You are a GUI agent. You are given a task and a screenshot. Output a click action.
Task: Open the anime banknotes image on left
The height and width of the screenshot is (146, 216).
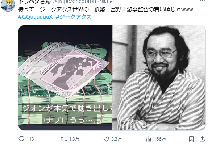tap(65, 78)
